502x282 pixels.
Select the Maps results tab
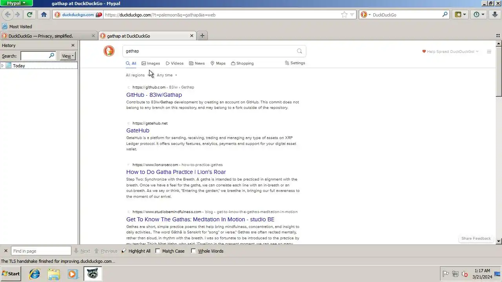[x=218, y=63]
